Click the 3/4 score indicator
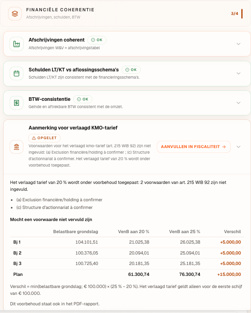 (234, 14)
